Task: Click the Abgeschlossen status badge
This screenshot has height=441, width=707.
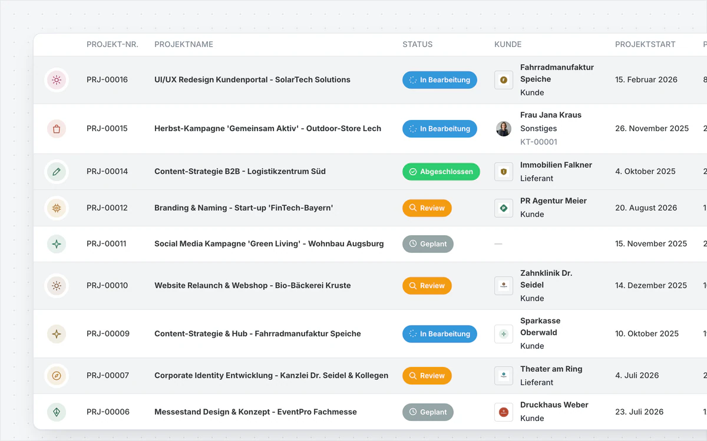Action: click(x=441, y=172)
